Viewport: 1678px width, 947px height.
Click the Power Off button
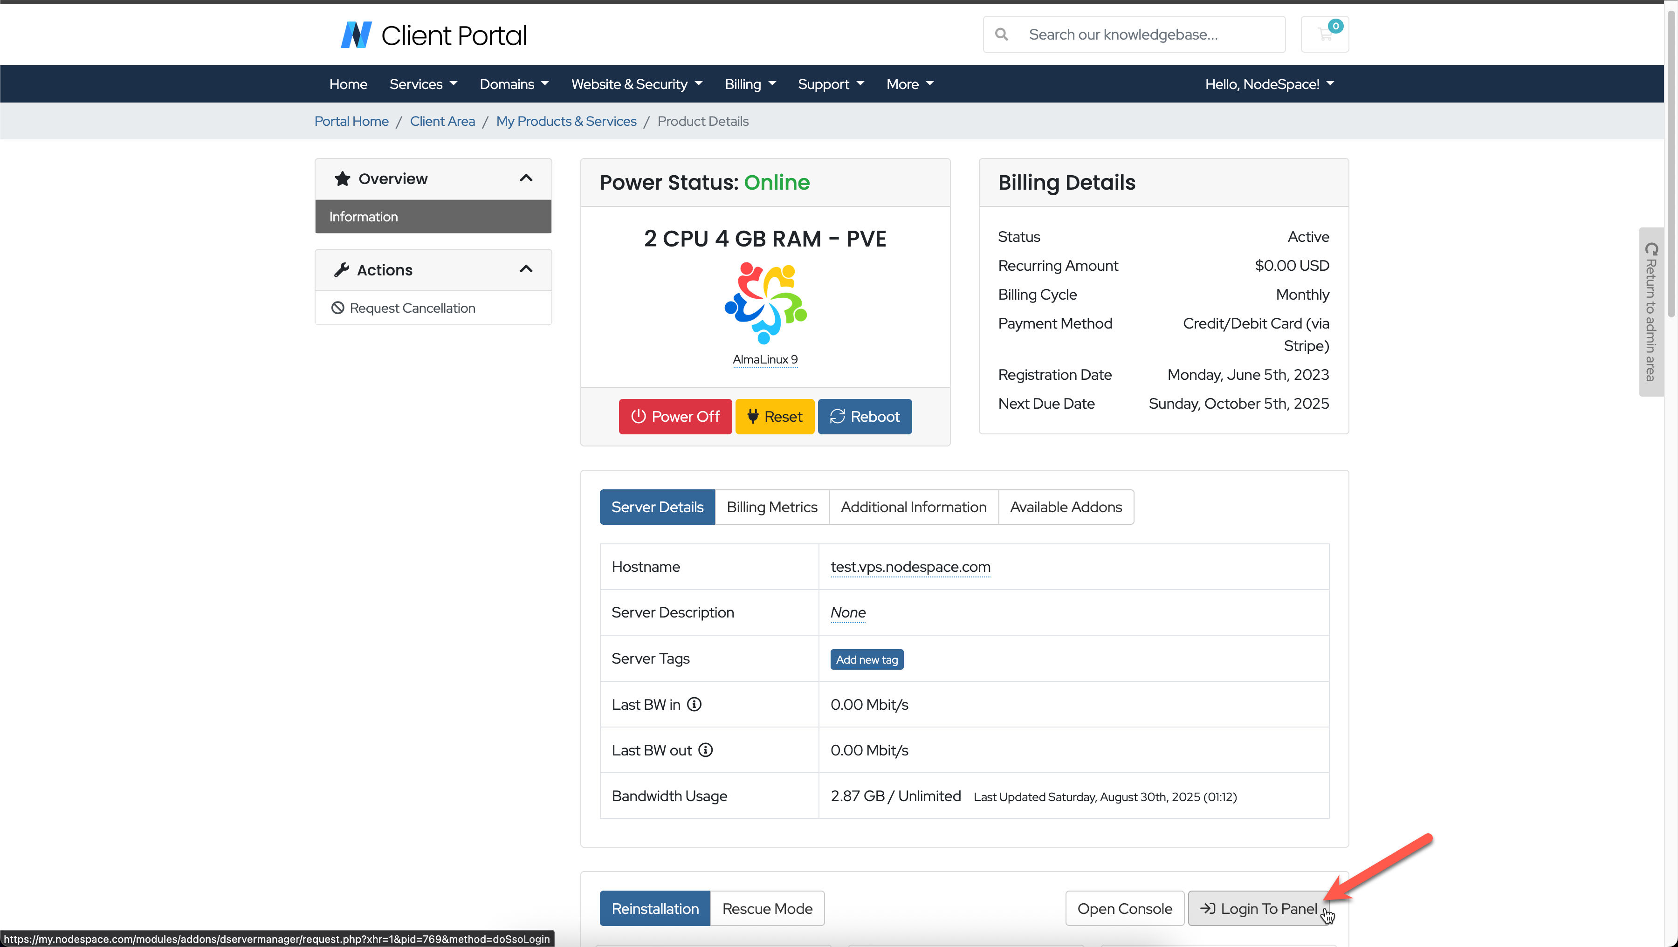(x=675, y=416)
